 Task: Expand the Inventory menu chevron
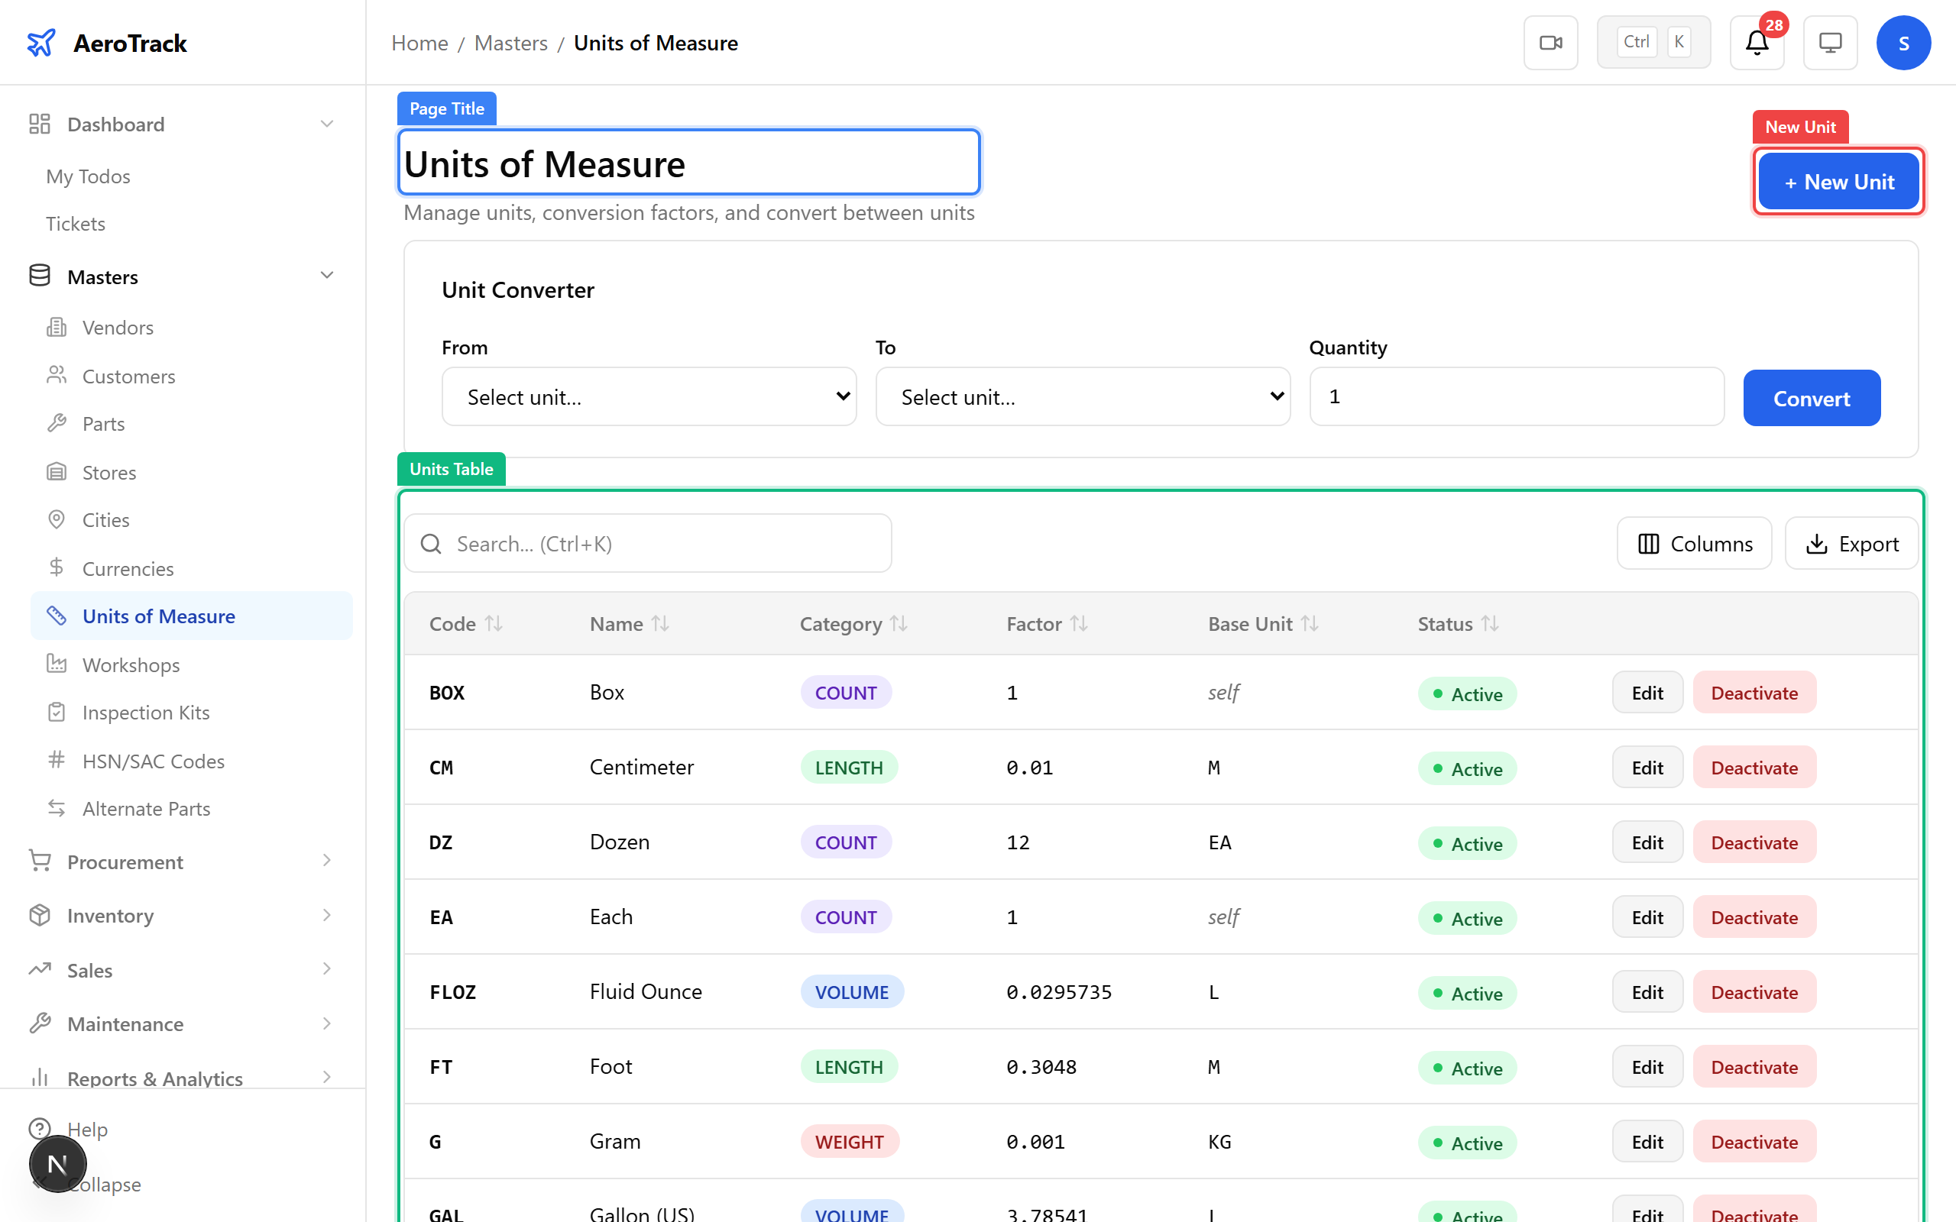pyautogui.click(x=326, y=915)
